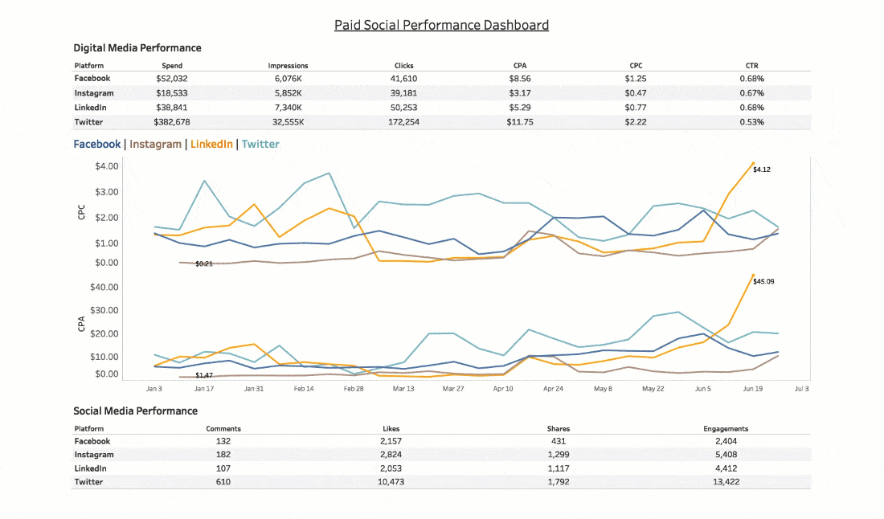
Task: Click the $0.21 Instagram CPC label
Action: (x=204, y=264)
